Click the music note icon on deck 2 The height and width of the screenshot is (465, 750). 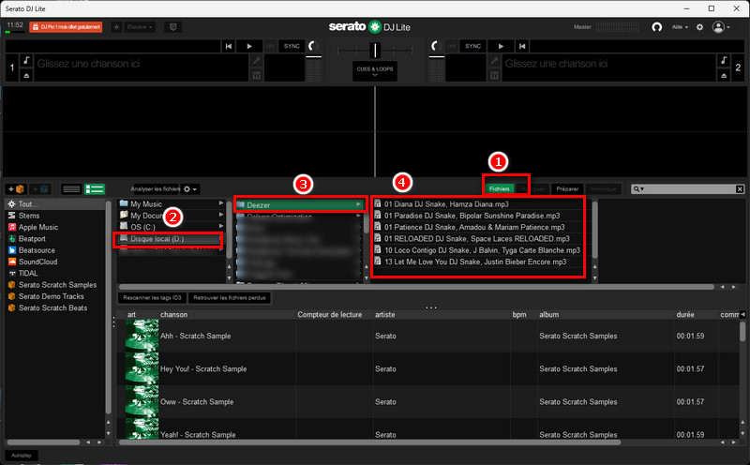(724, 60)
